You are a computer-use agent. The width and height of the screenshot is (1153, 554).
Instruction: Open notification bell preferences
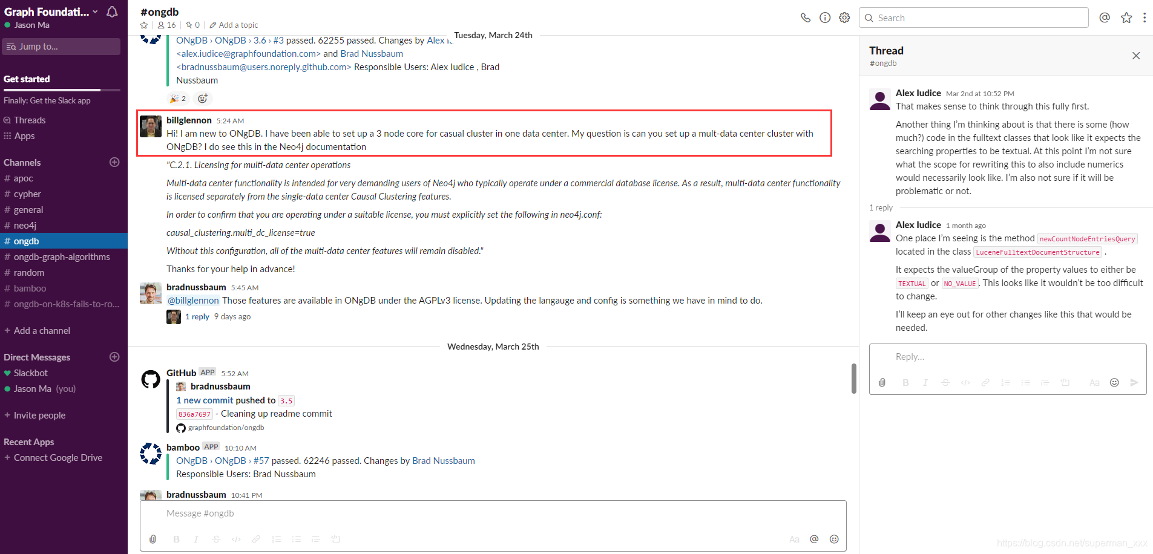[112, 11]
